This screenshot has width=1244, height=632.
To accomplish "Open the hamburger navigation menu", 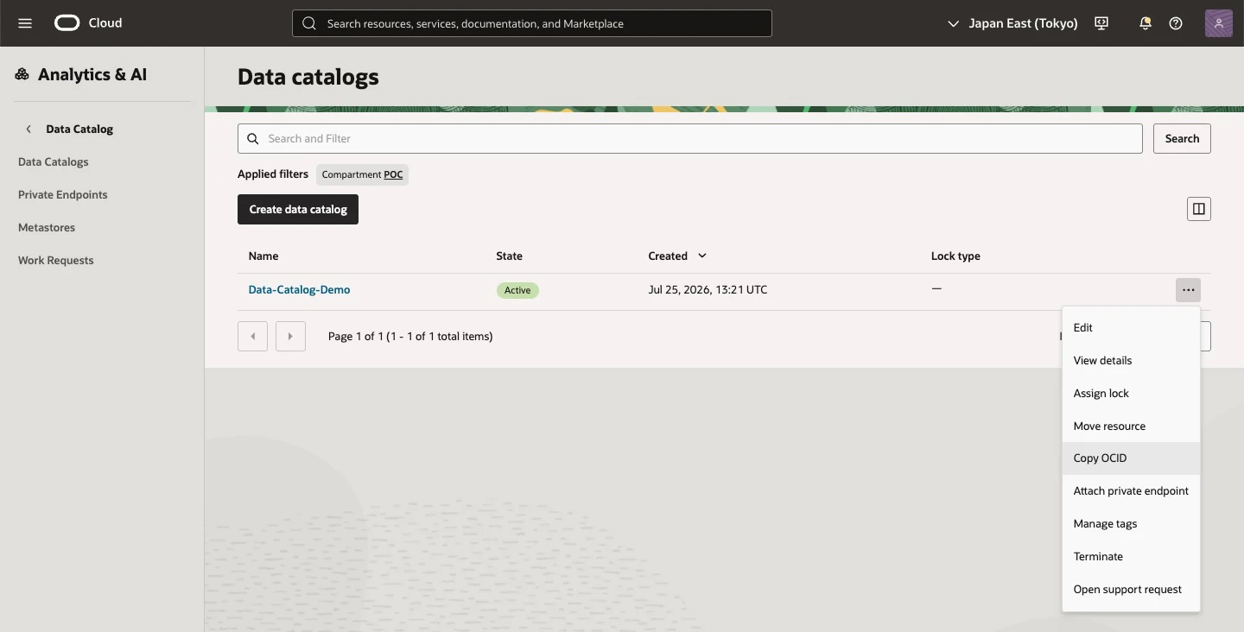I will (x=25, y=23).
